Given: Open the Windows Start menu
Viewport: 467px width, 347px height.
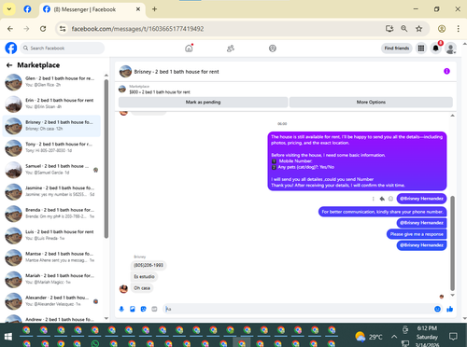Looking at the screenshot, I should click(8, 337).
